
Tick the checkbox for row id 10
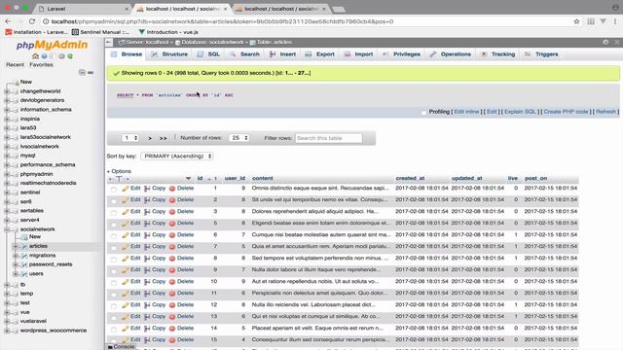point(114,283)
